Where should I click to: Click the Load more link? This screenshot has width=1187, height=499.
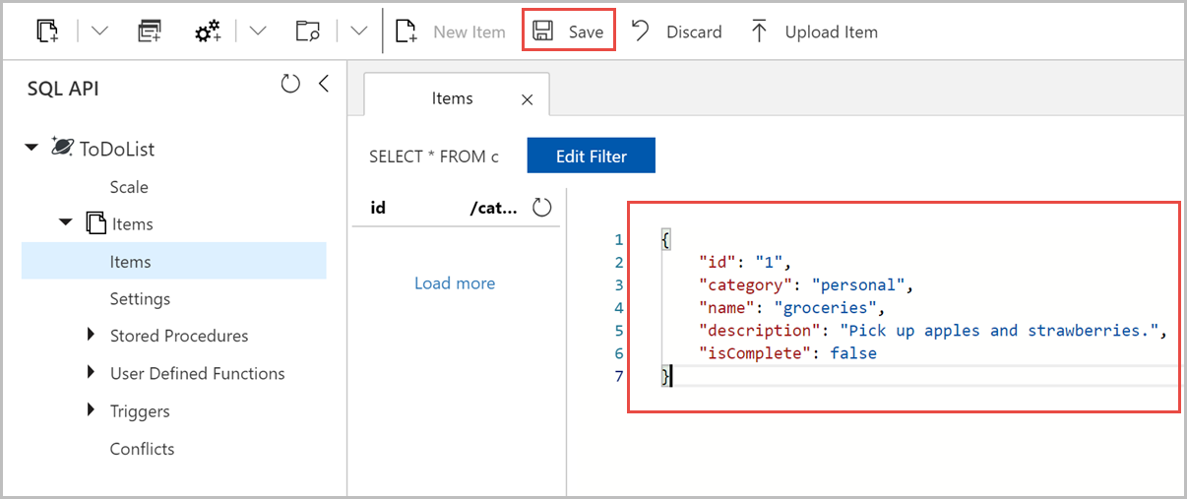tap(455, 283)
